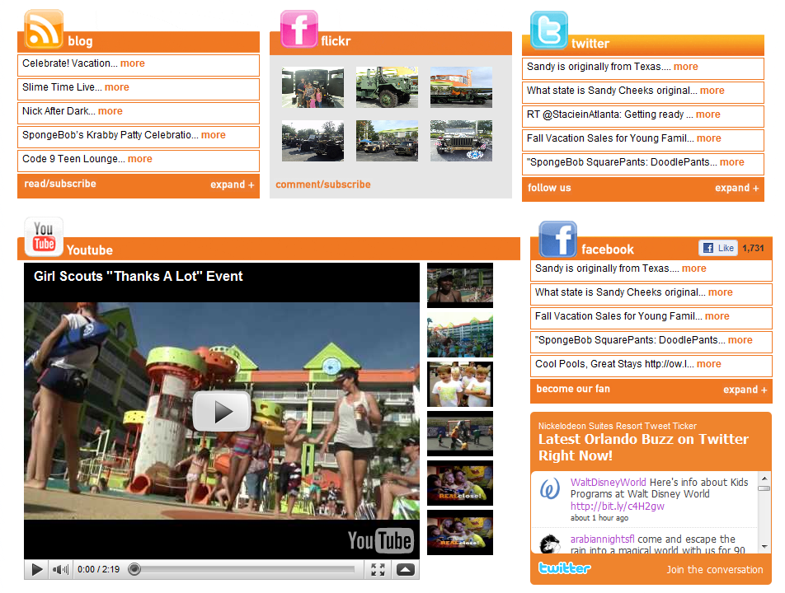Move the video progress slider handle
Viewport: 785px width, 593px height.
click(134, 569)
